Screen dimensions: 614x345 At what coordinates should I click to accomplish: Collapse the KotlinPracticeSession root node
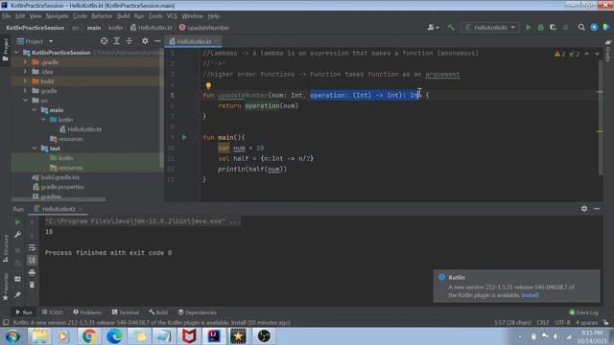[x=16, y=53]
